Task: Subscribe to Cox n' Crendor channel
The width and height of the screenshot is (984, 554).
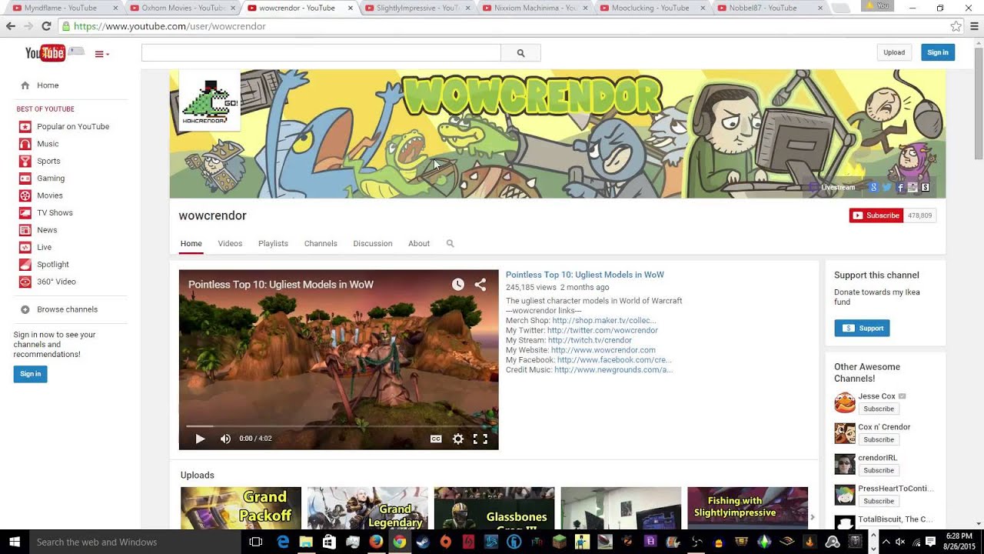Action: [x=878, y=439]
